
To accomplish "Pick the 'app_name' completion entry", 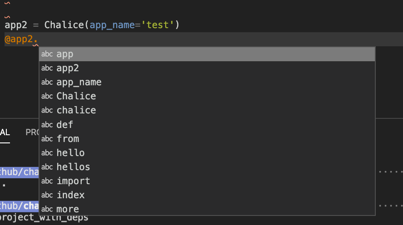I will [x=207, y=82].
